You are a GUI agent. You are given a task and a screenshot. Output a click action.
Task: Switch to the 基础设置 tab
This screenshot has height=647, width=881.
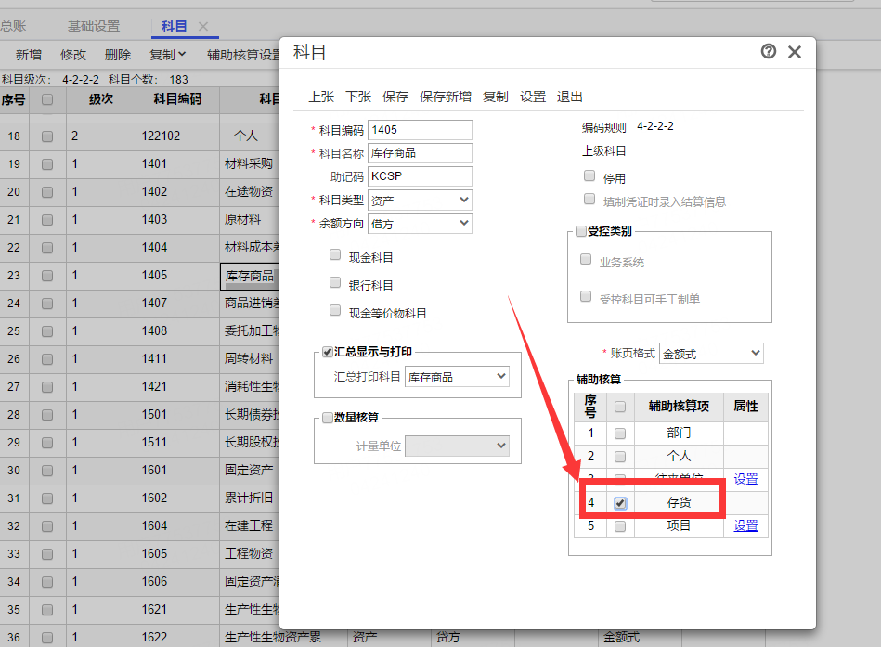94,26
